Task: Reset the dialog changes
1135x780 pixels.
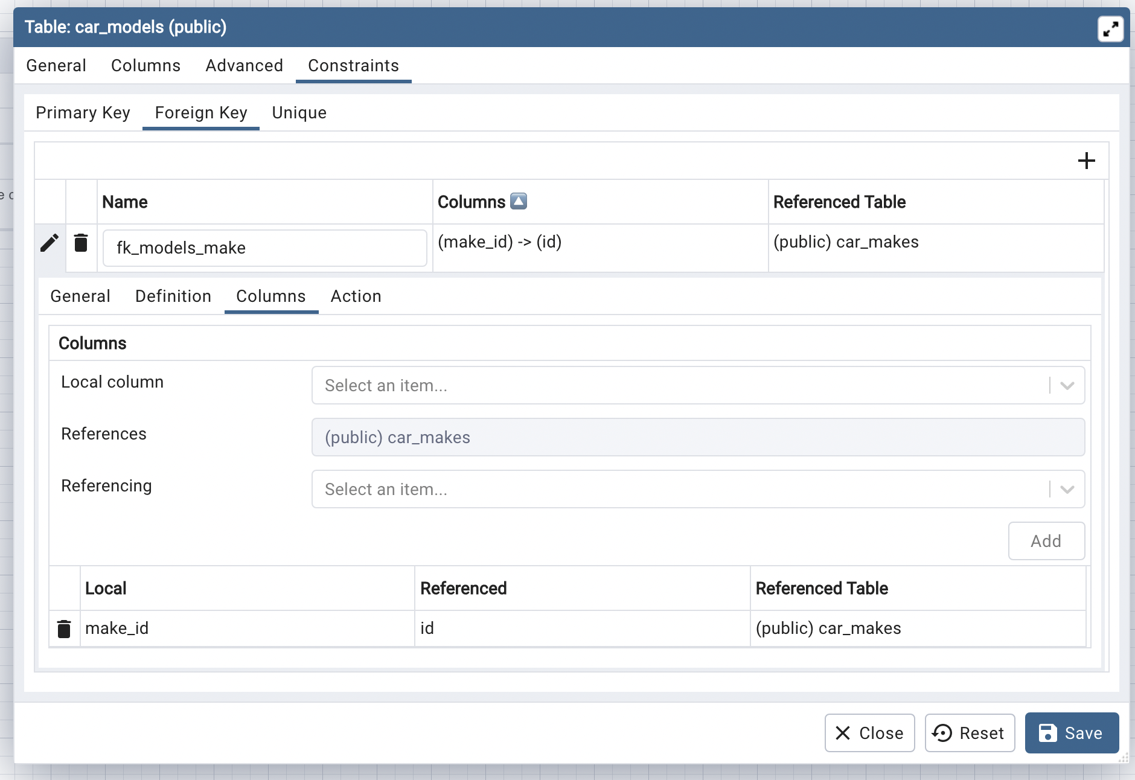Action: (970, 733)
